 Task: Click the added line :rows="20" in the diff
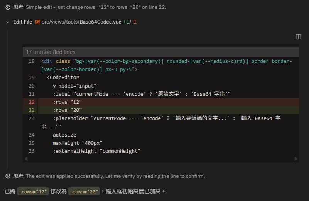(x=161, y=110)
